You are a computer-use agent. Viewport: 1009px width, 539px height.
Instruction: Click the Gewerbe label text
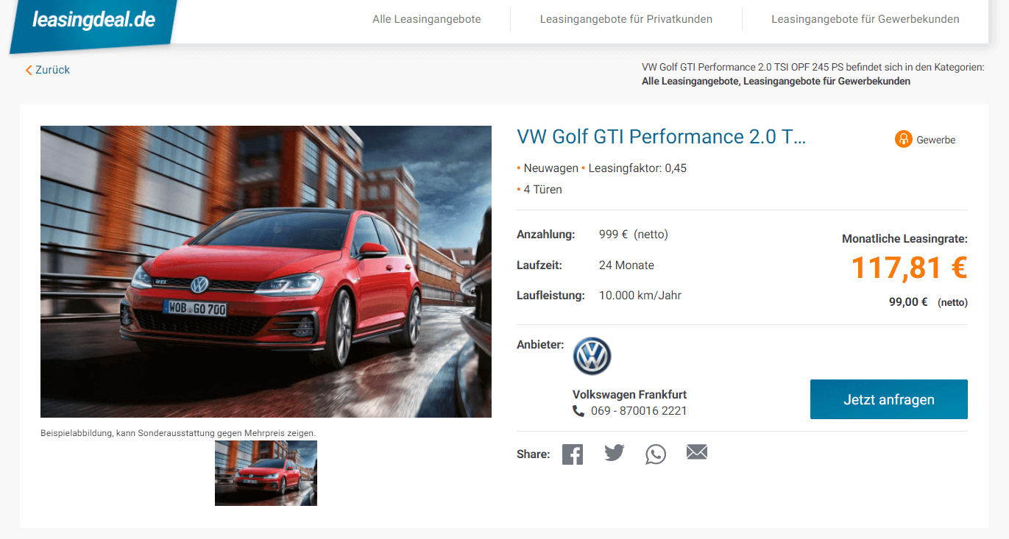tap(936, 140)
